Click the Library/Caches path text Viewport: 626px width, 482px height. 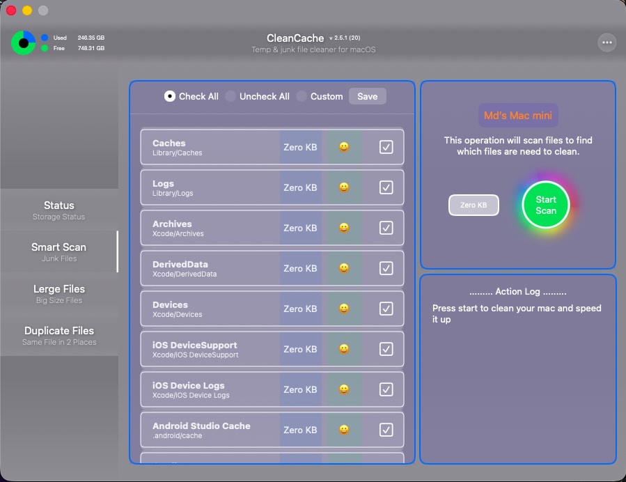(178, 153)
